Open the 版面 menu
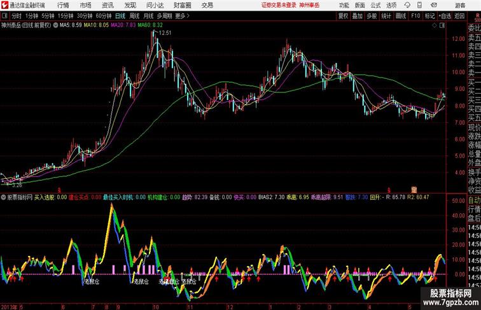The width and height of the screenshot is (481, 310). pos(360,5)
